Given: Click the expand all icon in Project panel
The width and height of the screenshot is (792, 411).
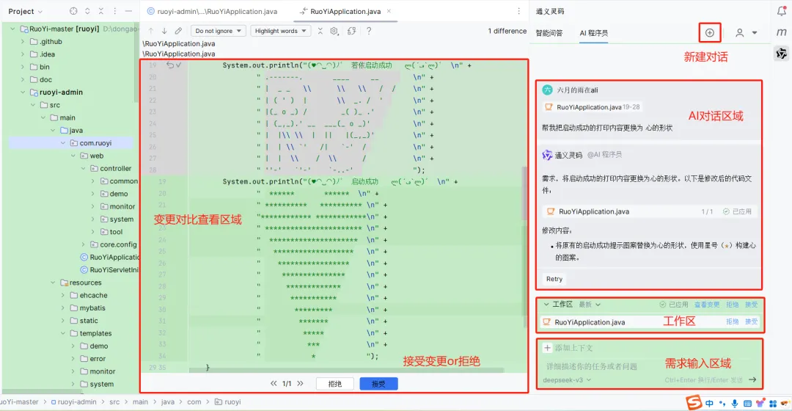Looking at the screenshot, I should (87, 11).
